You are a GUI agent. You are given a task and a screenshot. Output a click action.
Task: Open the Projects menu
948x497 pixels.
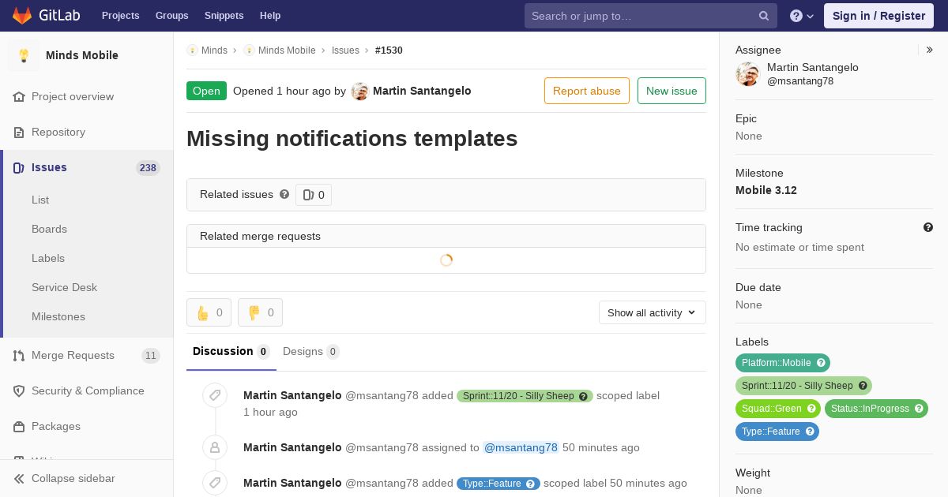tap(120, 16)
